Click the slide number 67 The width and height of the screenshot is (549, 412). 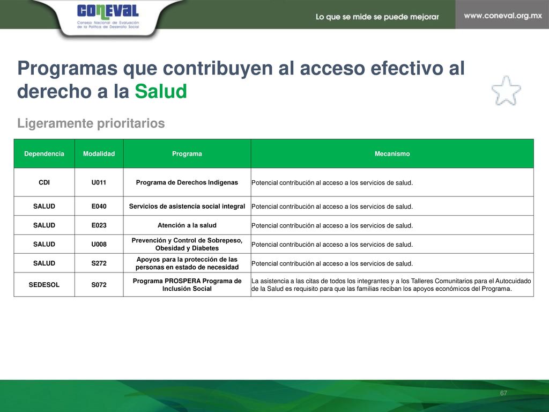pos(503,393)
